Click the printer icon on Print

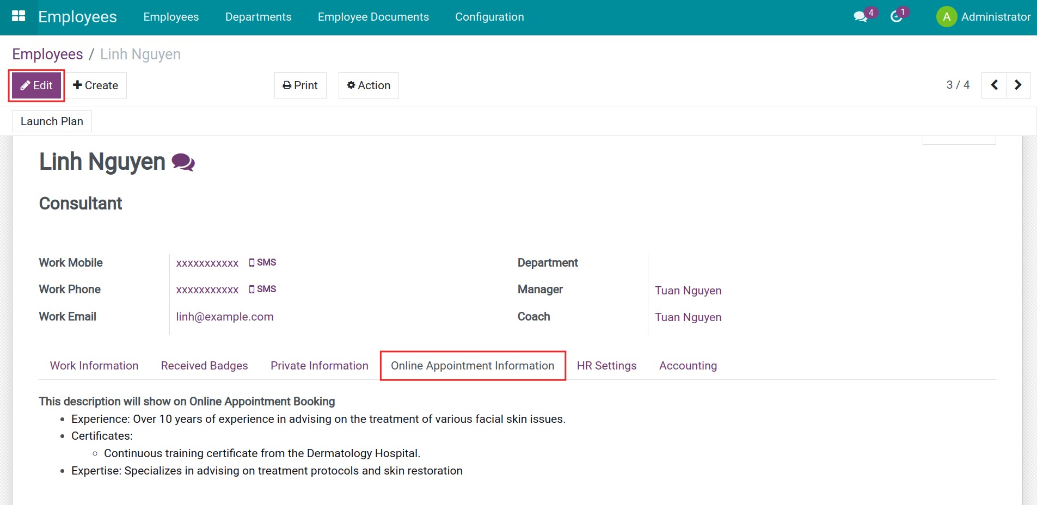[287, 85]
